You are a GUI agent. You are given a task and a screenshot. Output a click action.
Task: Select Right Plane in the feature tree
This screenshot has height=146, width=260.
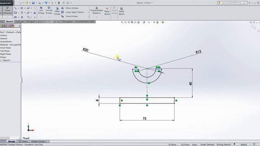pos(5,54)
